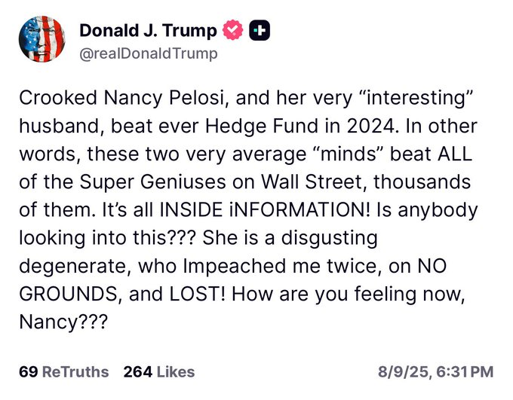Open the Donald J. Trump display name
Image resolution: width=513 pixels, height=400 pixels.
click(x=148, y=30)
